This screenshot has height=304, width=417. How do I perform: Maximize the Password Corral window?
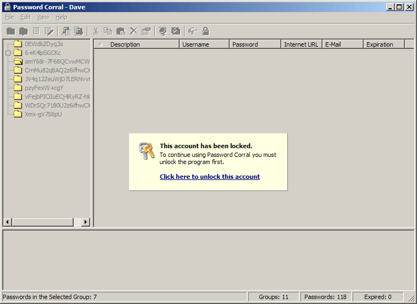(x=399, y=7)
